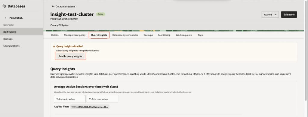The image size is (308, 117).
Task: Switch to the Details tab
Action: (55, 35)
